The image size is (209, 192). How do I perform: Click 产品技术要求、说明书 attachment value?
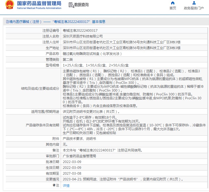pyautogui.click(x=79, y=139)
